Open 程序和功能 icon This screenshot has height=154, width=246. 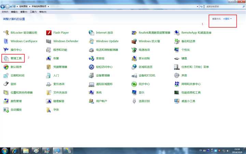(x=49, y=50)
